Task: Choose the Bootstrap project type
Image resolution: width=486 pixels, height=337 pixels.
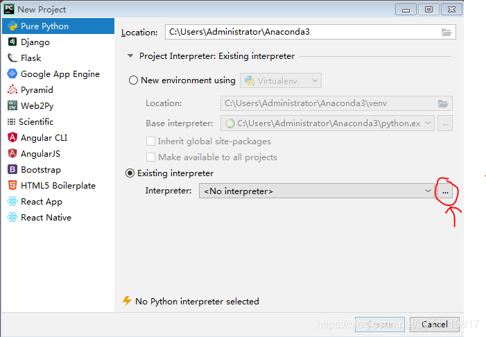Action: [58, 170]
